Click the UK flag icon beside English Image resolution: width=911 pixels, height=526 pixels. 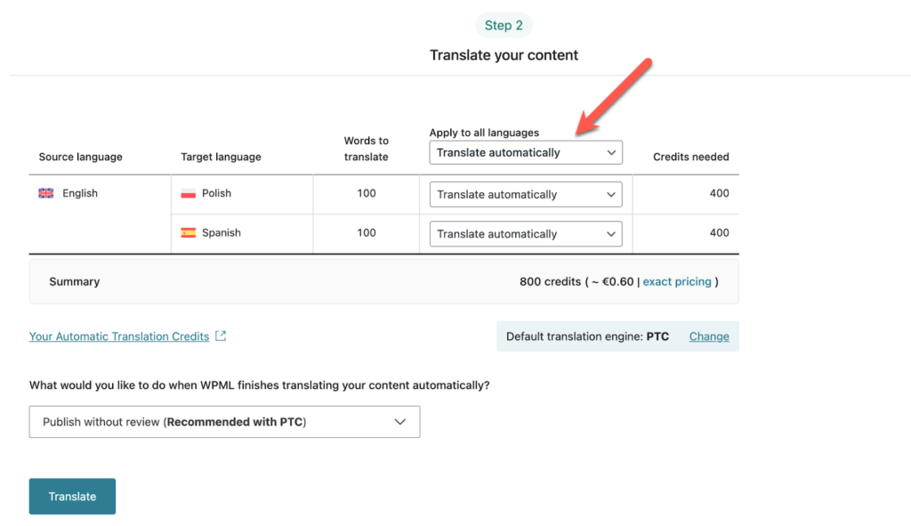click(46, 193)
